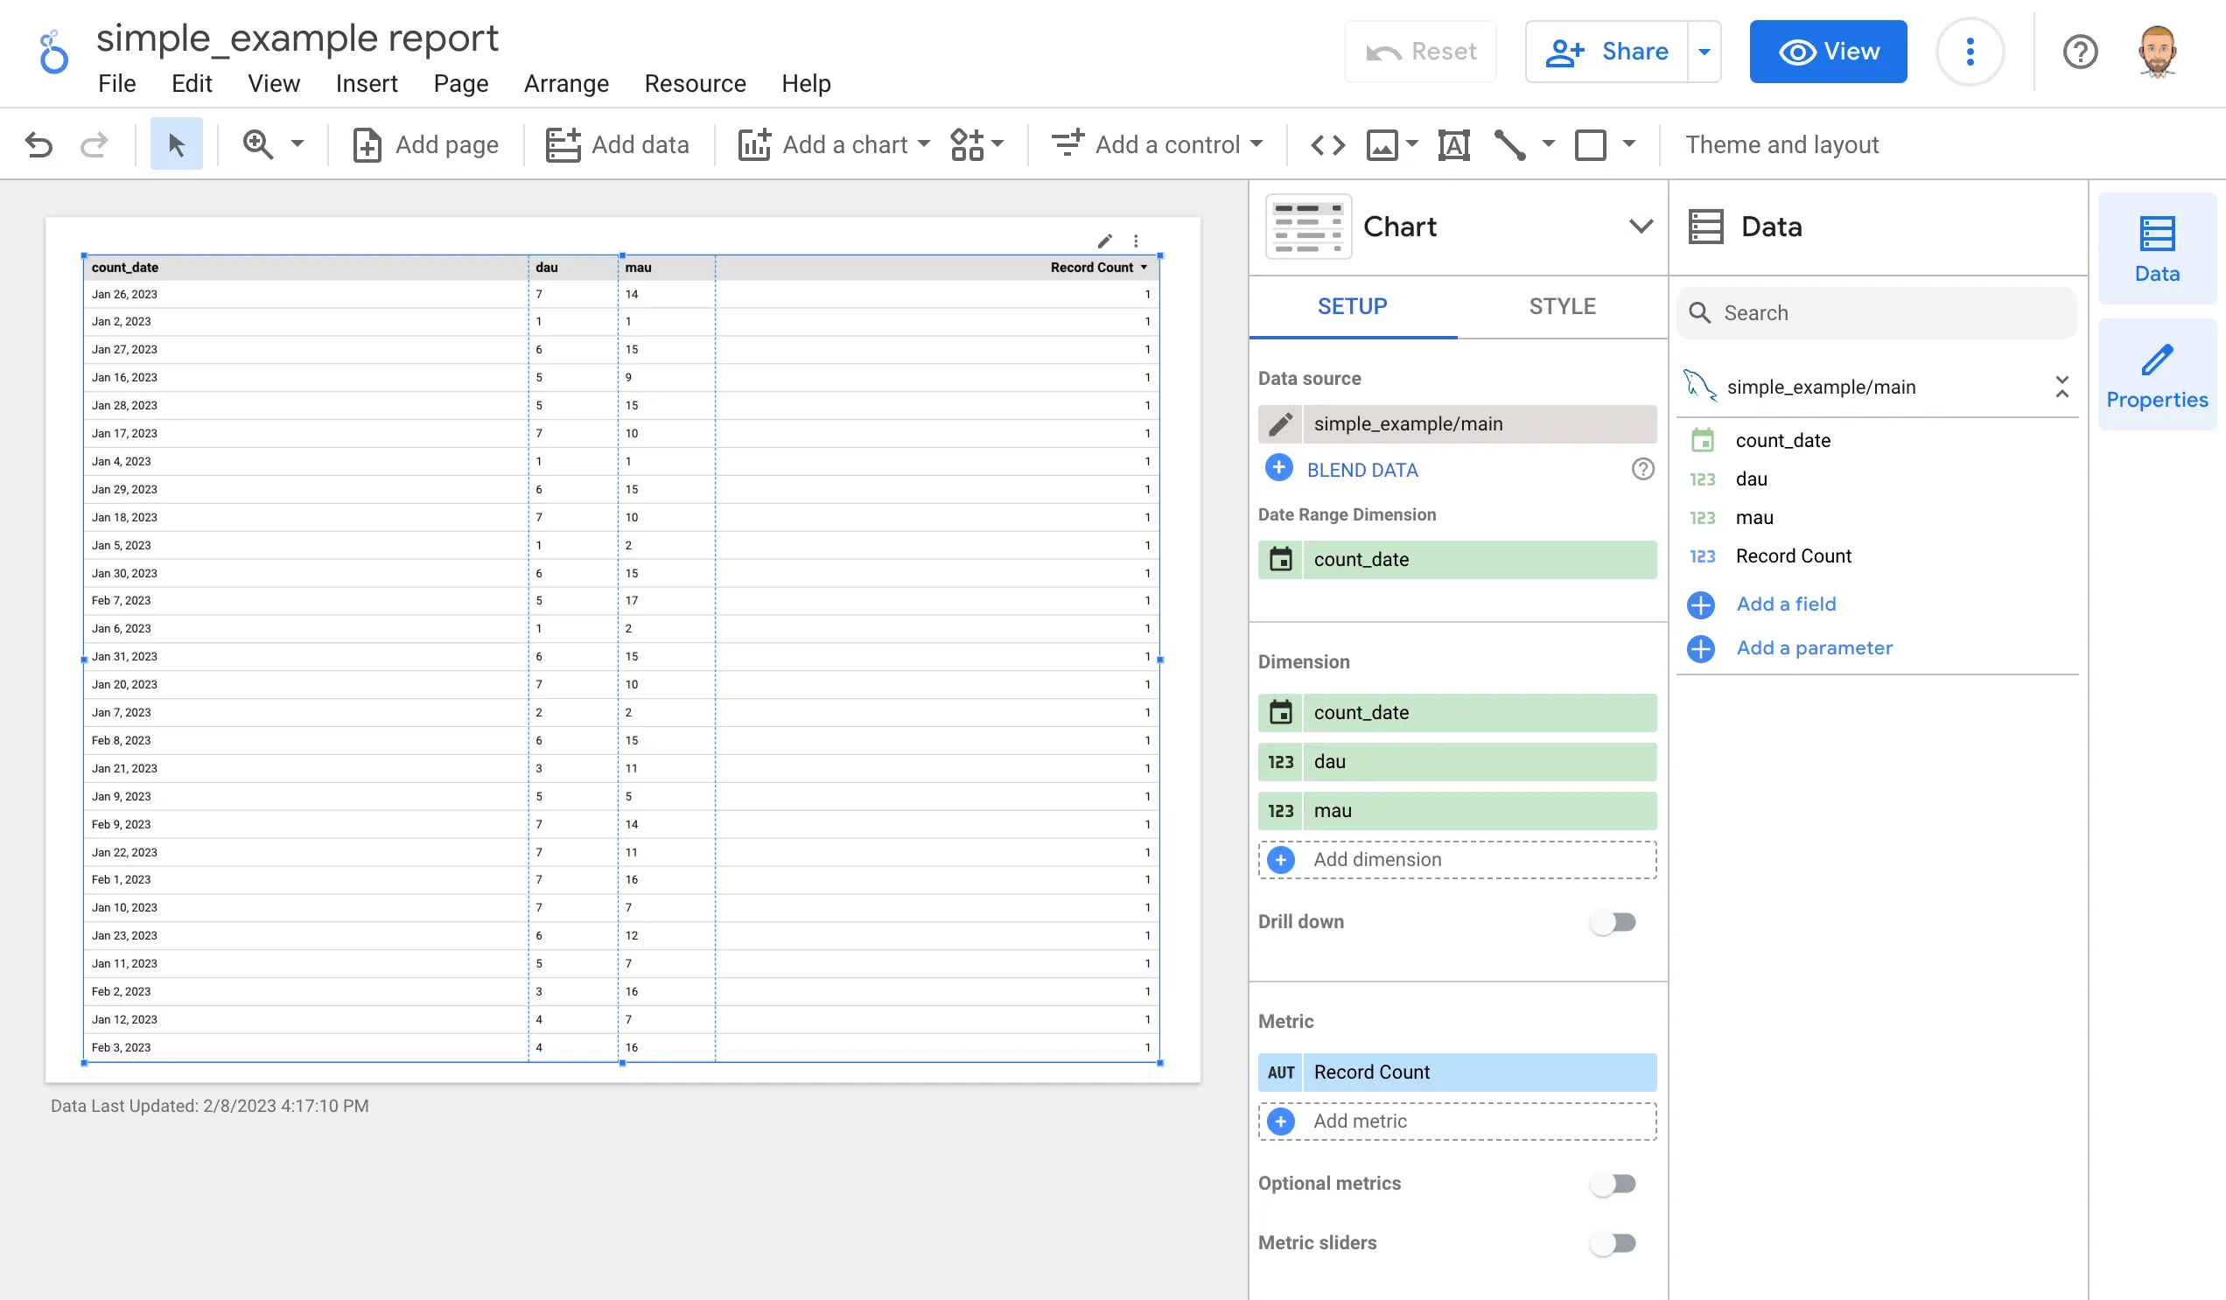The image size is (2226, 1300).
Task: Switch to the STYLE tab
Action: [x=1562, y=306]
